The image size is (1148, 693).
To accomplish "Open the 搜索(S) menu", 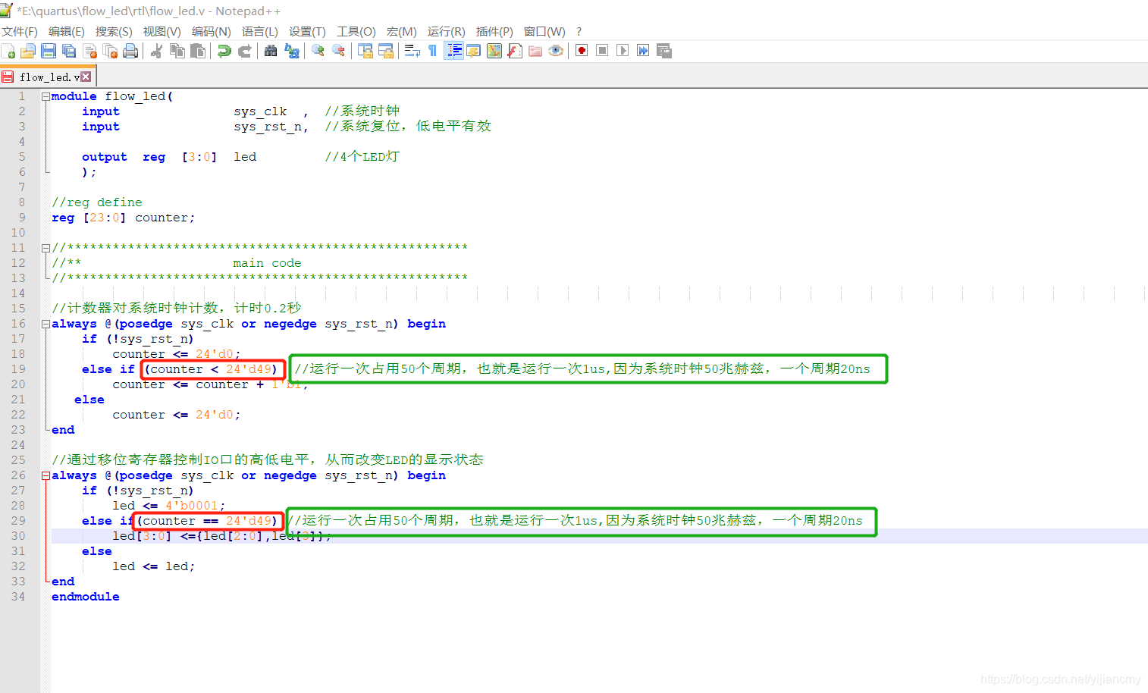I will click(x=114, y=31).
